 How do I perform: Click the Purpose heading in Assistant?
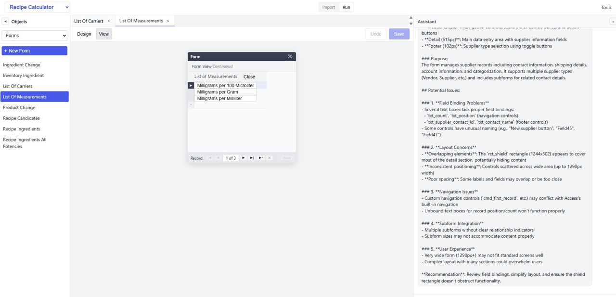(435, 59)
